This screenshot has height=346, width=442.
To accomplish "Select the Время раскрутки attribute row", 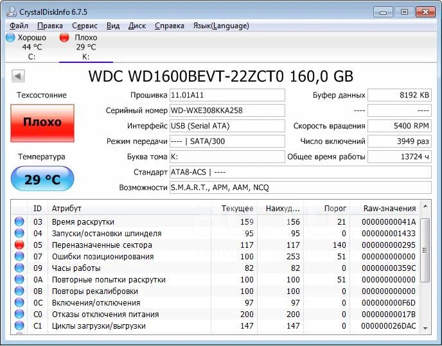I will tap(215, 221).
